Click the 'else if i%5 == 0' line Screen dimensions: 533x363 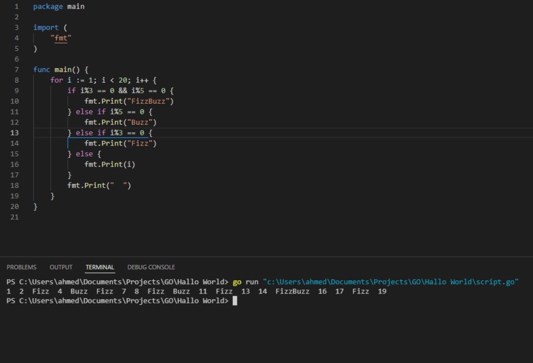click(x=110, y=112)
